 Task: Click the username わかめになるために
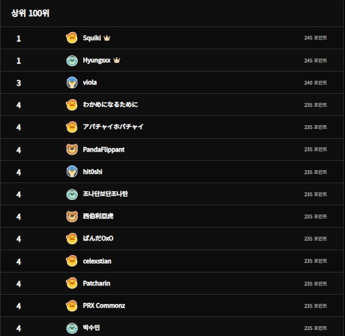(110, 104)
